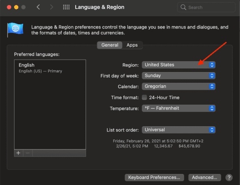Open Keyboard Preferences button

(154, 177)
